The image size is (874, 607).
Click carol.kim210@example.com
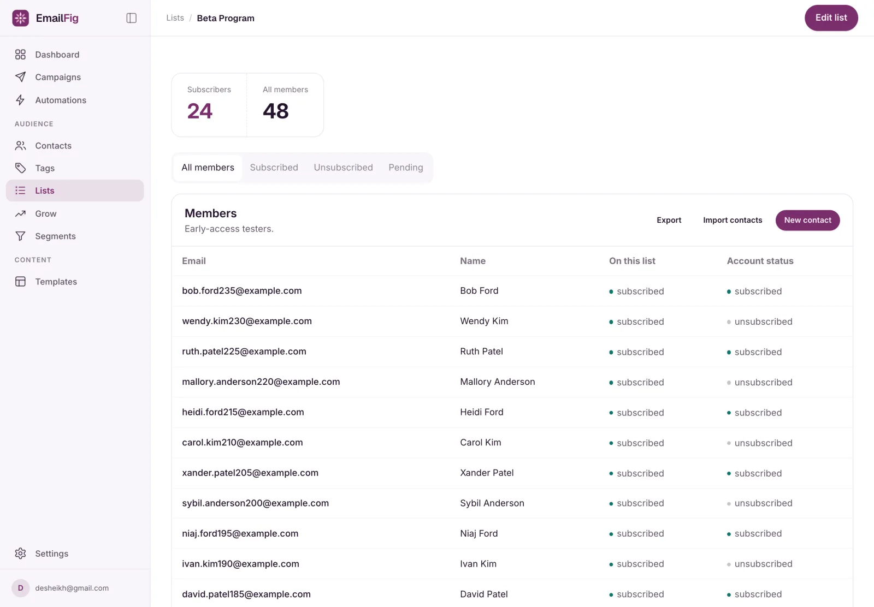[242, 443]
